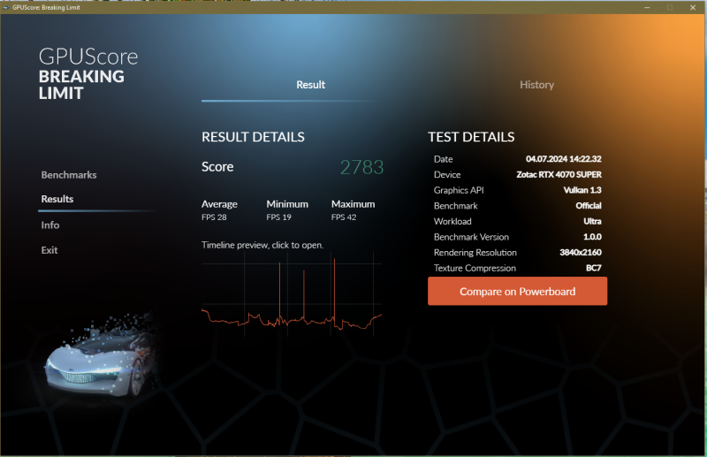
Task: Click the TEST DETAILS heading
Action: 471,137
